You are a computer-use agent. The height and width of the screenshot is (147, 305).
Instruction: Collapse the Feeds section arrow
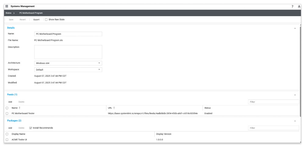coord(295,95)
